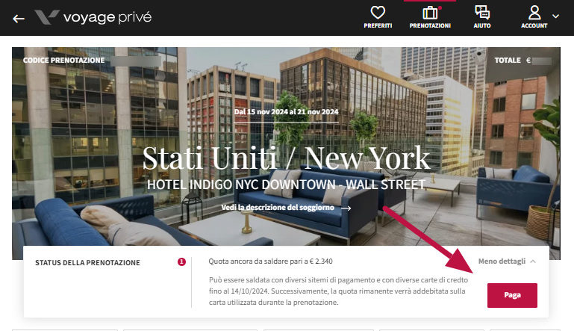Click the arrow icon beside Vedi la descrizione
Screen dimensions: 574x331
[346, 208]
